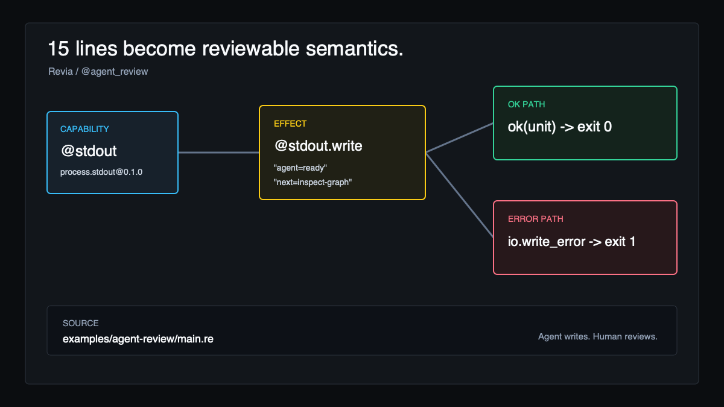724x407 pixels.
Task: Click the 'process.stdout@0.1.0' version text
Action: [101, 172]
